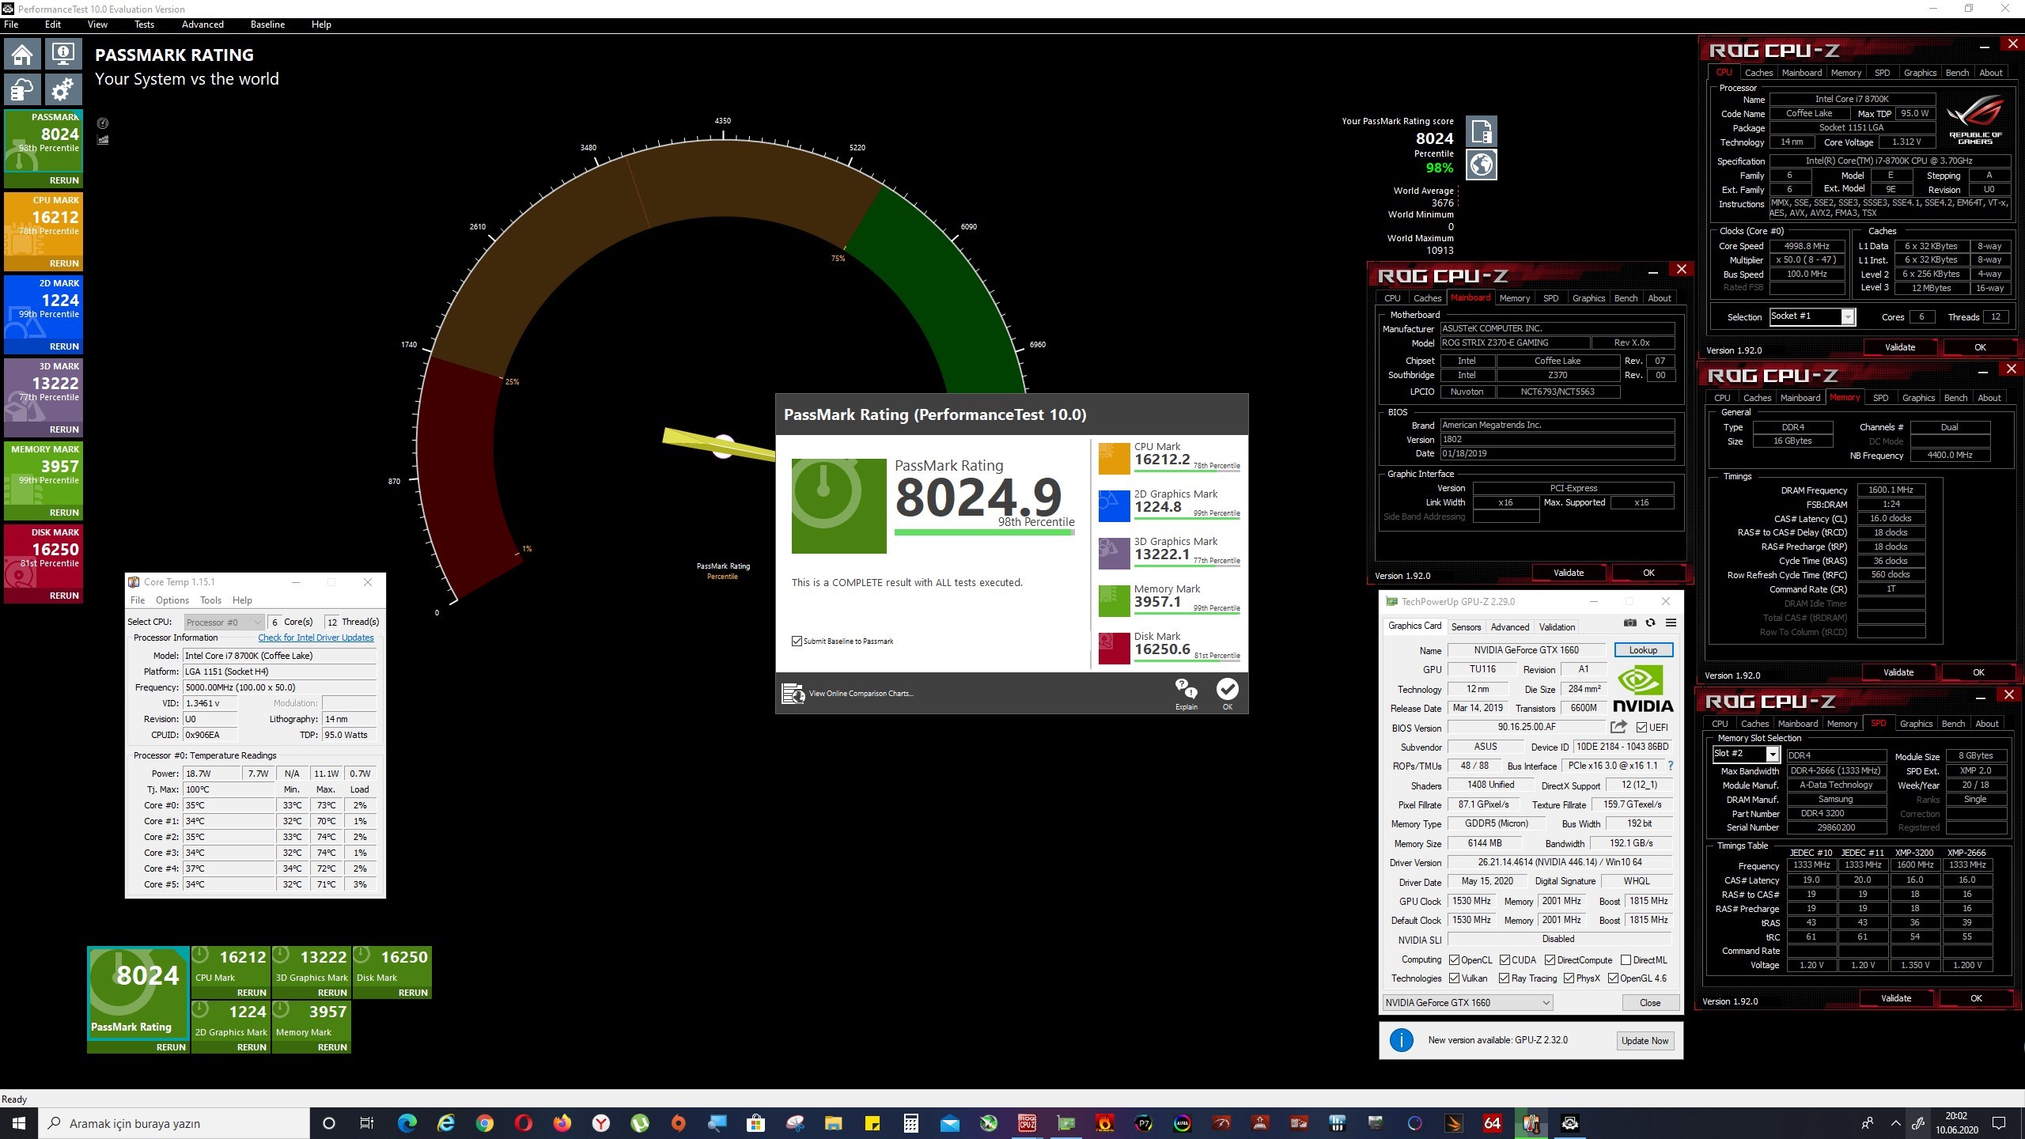Expand the Select CPU dropdown in Core Temp
2025x1139 pixels.
pos(224,622)
